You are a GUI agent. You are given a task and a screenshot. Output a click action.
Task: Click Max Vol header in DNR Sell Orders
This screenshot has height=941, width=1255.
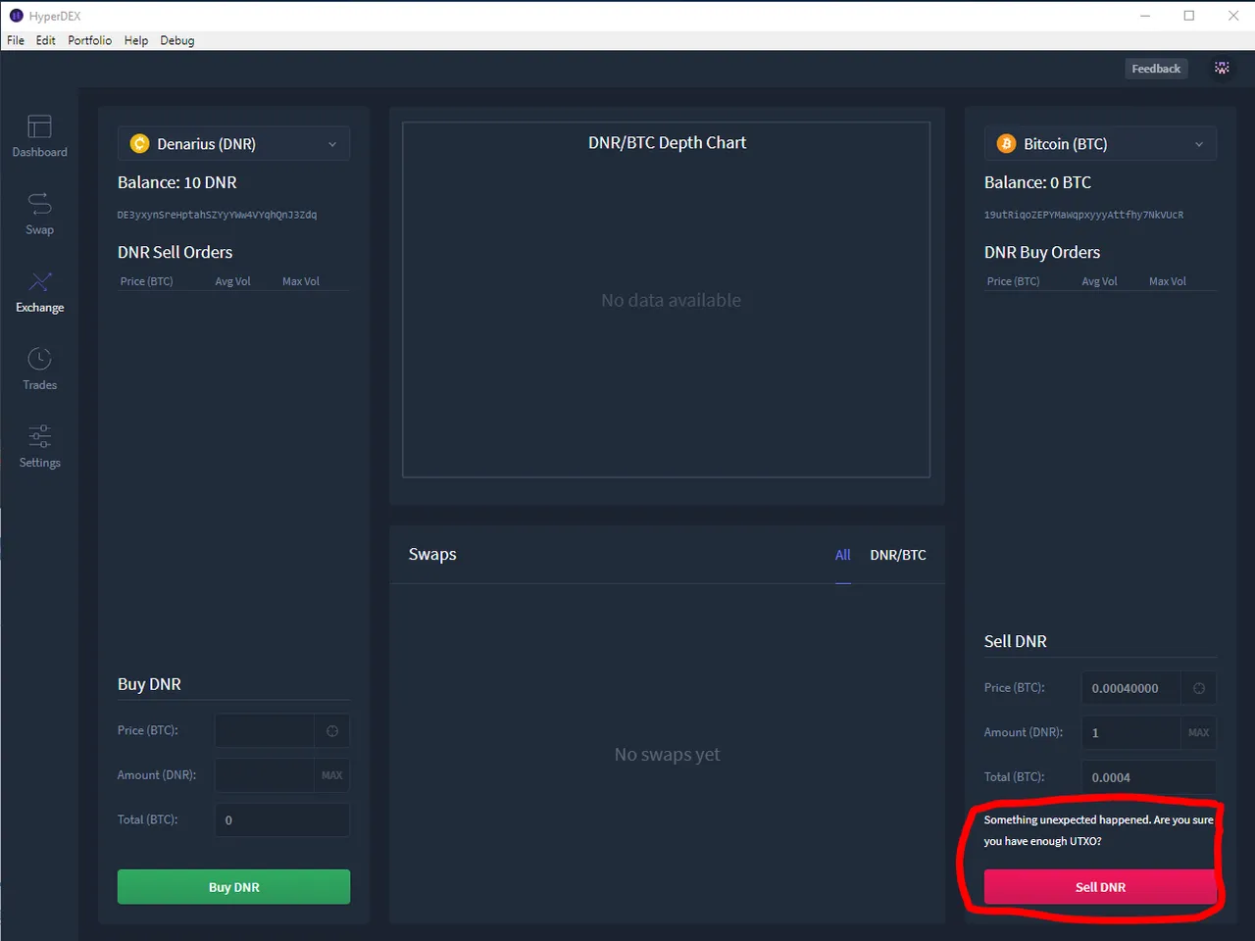point(301,281)
